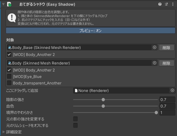The height and width of the screenshot is (136, 177).
Task: Click the 血色 label
Action: (10, 106)
